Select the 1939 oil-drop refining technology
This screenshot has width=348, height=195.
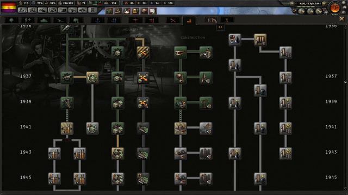(235, 103)
